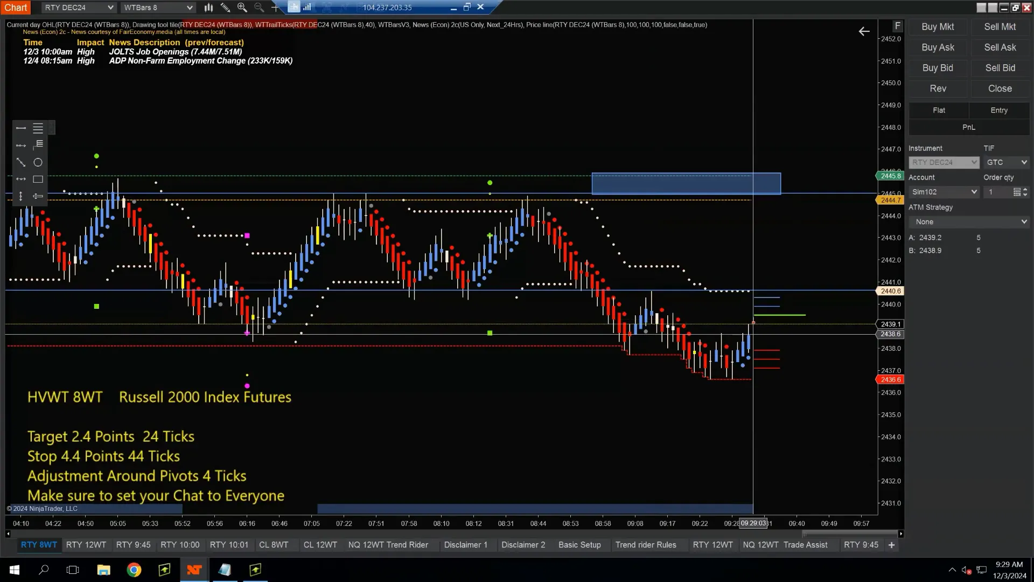Open the RTY DEC24 instrument dropdown in toolbar
The width and height of the screenshot is (1034, 582).
click(x=79, y=8)
